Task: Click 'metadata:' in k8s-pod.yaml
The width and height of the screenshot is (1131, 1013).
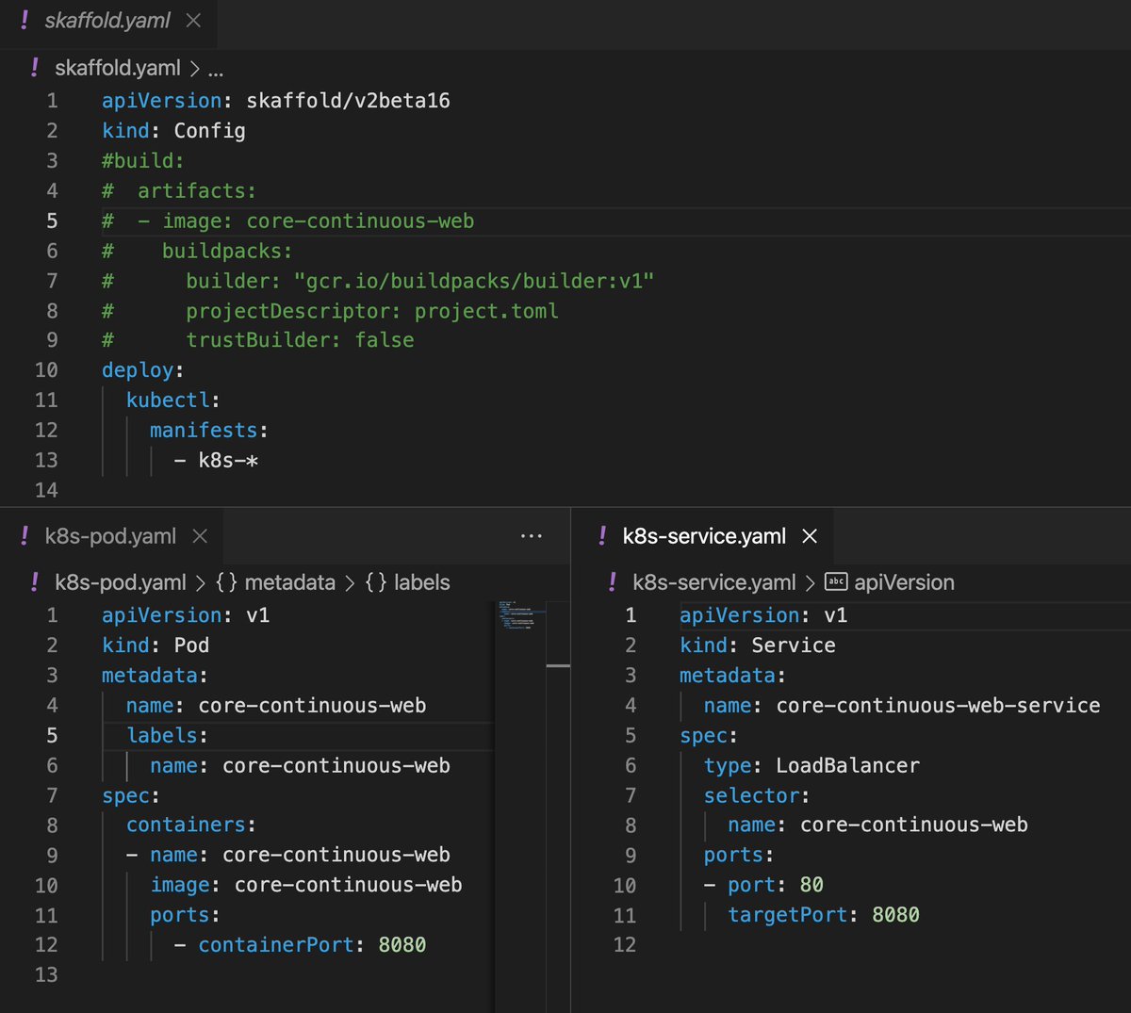Action: 156,676
